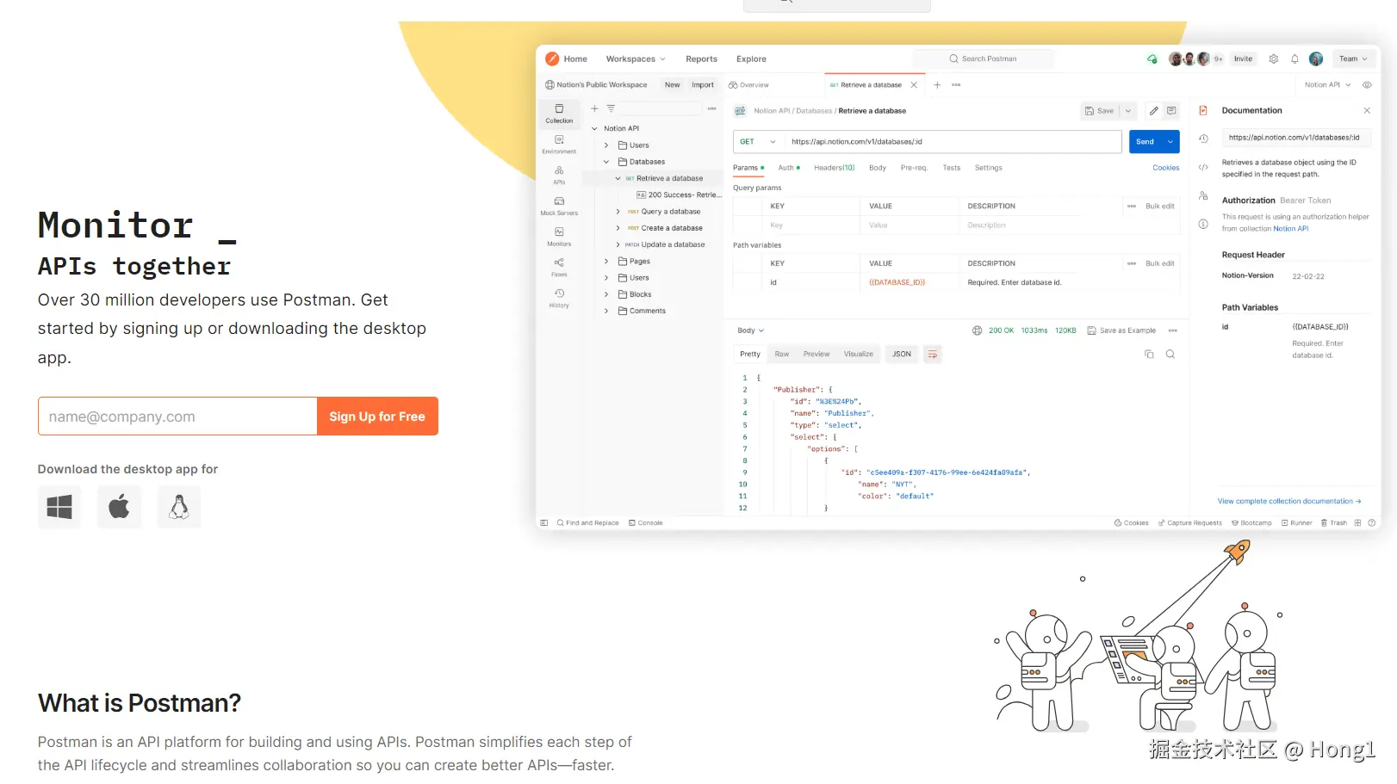Screen dimensions: 1397x784
Task: Open comments icon next to the pencil
Action: 1171,111
